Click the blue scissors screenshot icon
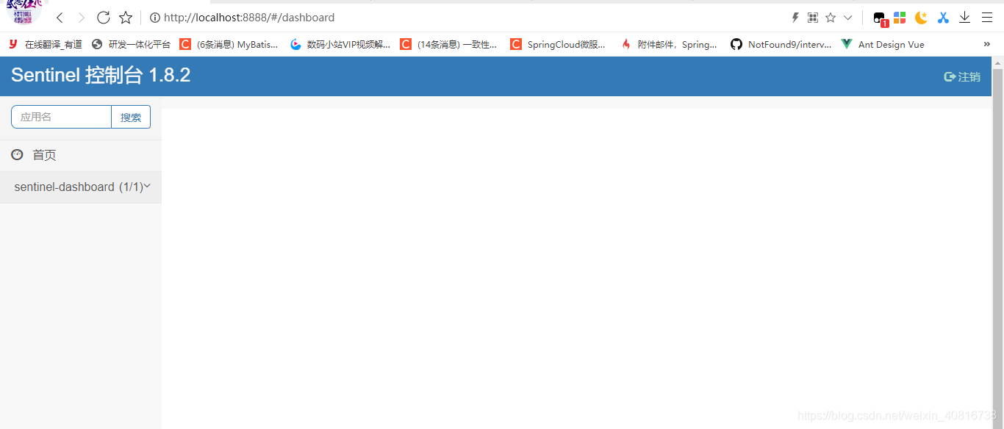 pyautogui.click(x=943, y=18)
